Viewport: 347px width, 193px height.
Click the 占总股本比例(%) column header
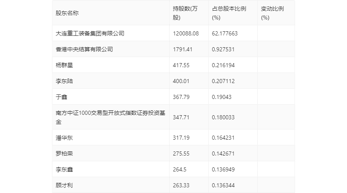[x=229, y=13]
